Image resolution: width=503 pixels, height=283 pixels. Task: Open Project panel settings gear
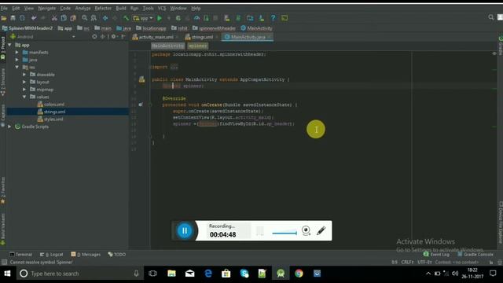(113, 37)
